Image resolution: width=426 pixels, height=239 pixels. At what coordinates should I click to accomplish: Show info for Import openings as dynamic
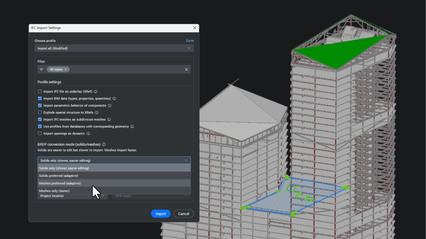[x=88, y=133]
